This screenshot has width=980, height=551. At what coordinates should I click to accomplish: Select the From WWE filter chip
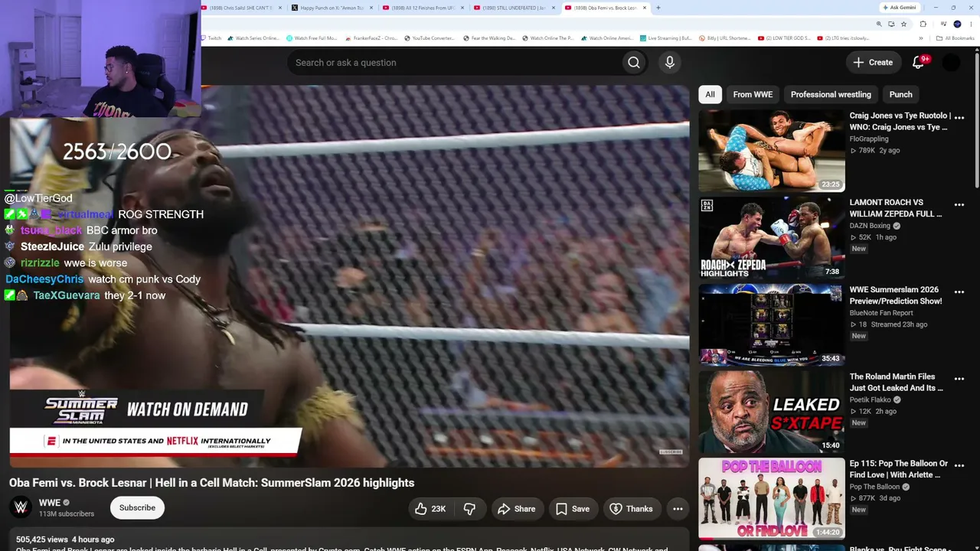click(753, 94)
